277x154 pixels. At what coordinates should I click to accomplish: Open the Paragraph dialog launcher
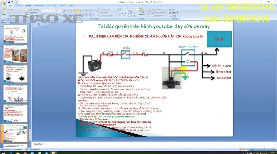[x=115, y=18]
